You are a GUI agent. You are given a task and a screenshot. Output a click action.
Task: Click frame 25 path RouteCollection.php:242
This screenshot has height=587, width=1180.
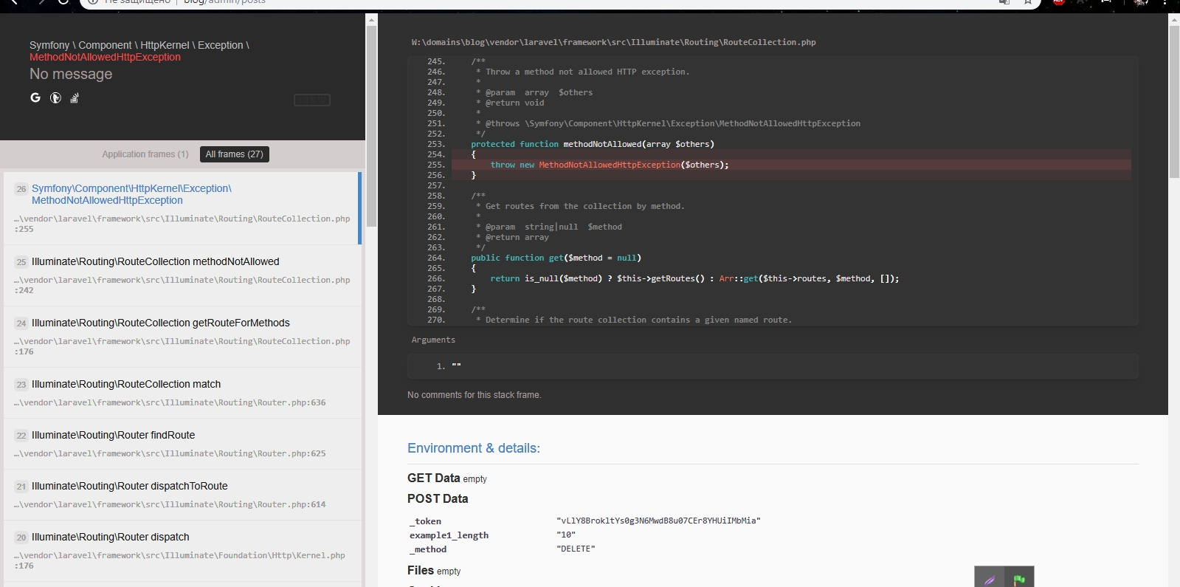[182, 285]
